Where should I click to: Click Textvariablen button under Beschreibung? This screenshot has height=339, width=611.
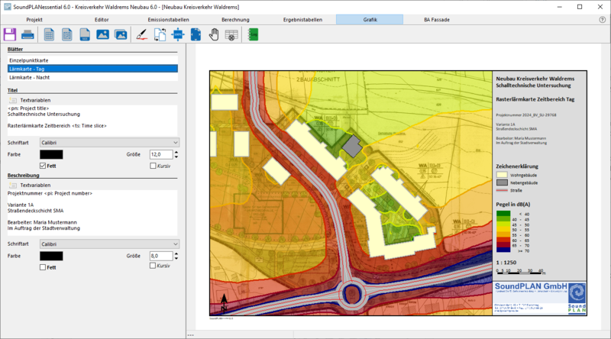[x=34, y=185]
